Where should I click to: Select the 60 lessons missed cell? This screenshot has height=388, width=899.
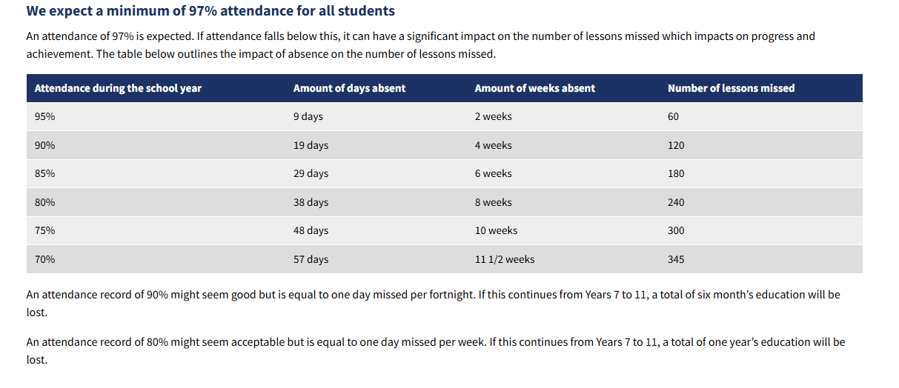(673, 116)
